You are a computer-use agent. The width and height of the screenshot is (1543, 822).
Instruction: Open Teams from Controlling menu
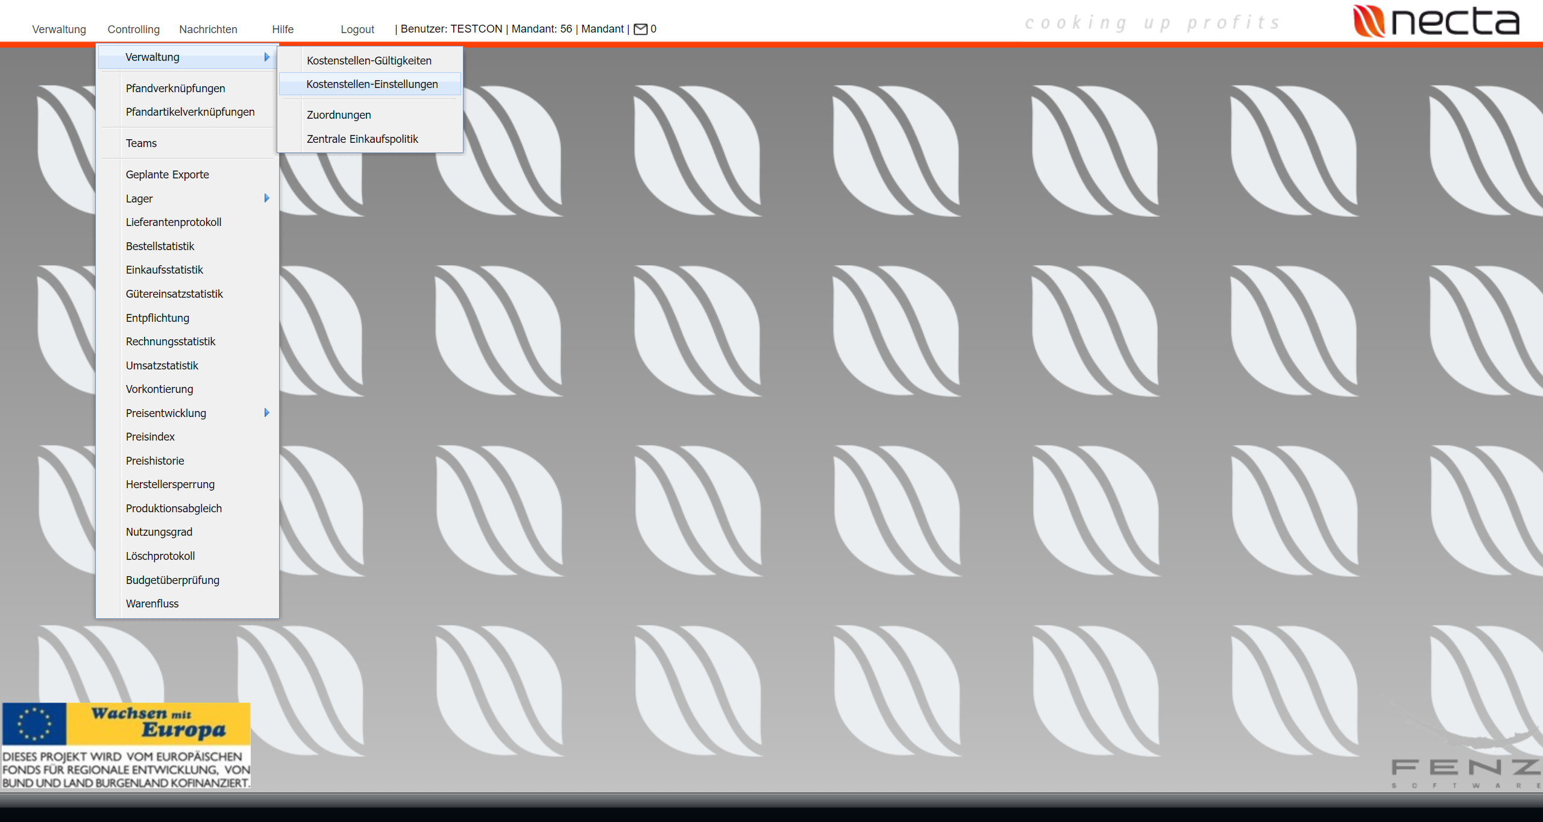tap(141, 143)
